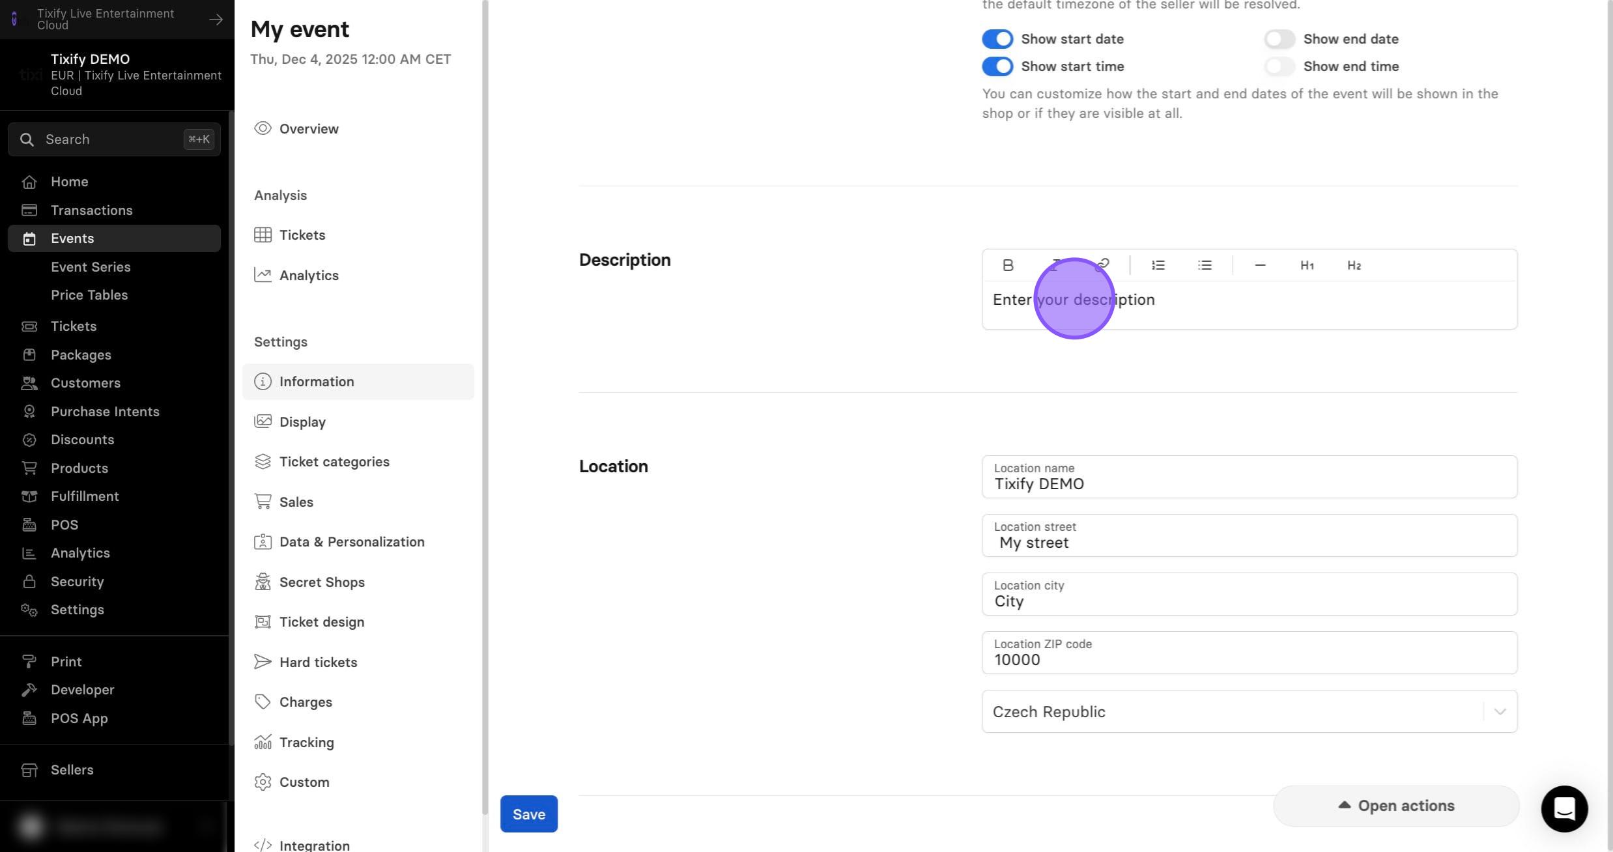Click the Location ZIP code field
The height and width of the screenshot is (852, 1613).
tap(1249, 653)
